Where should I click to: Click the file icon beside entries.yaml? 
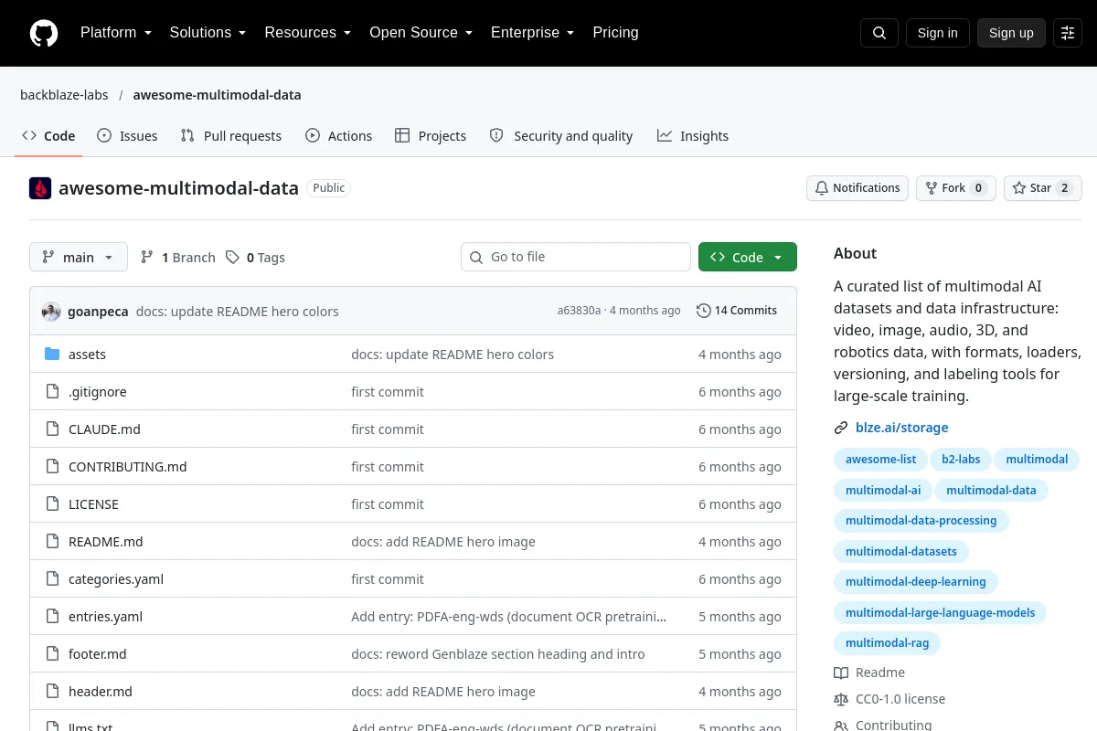click(x=52, y=617)
